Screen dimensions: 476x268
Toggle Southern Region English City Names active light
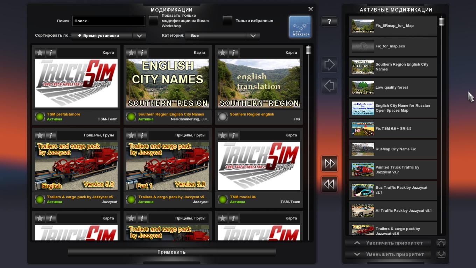pyautogui.click(x=131, y=117)
